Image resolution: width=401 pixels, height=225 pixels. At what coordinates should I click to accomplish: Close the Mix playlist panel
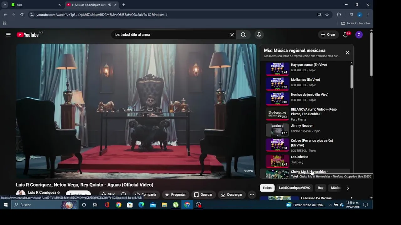[347, 52]
